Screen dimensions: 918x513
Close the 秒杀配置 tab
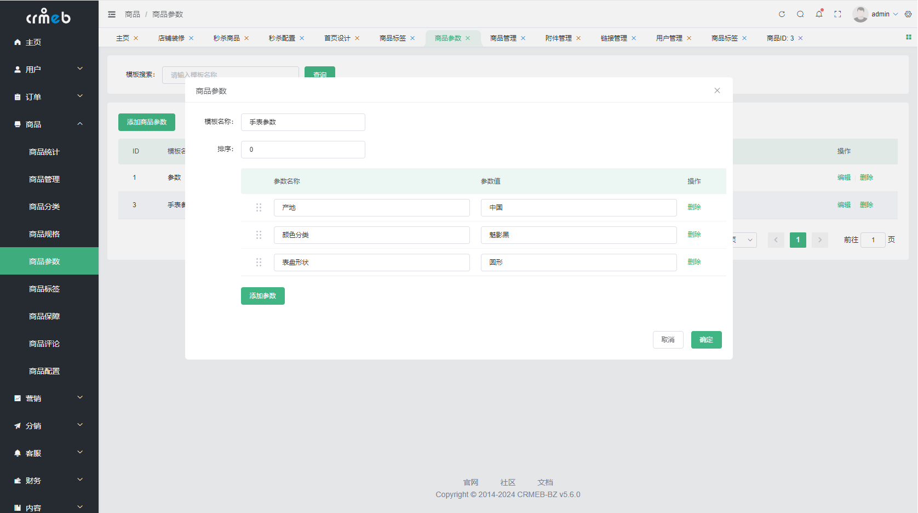point(302,38)
